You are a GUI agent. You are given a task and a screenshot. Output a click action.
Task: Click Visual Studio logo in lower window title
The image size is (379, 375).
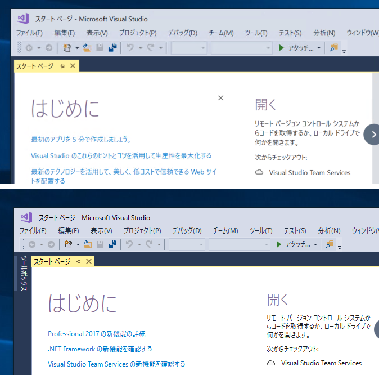26,217
